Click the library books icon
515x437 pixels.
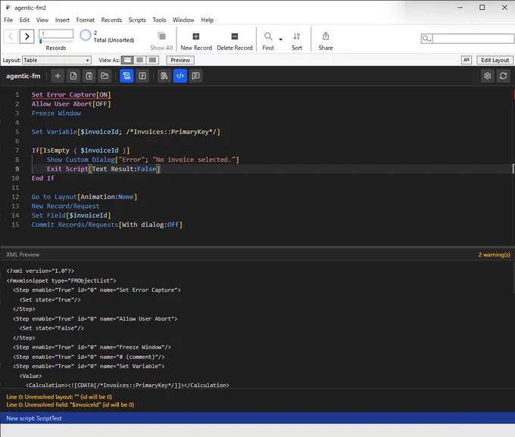point(164,76)
